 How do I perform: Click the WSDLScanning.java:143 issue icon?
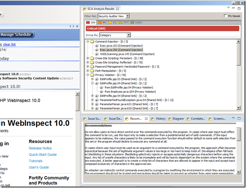point(97,54)
